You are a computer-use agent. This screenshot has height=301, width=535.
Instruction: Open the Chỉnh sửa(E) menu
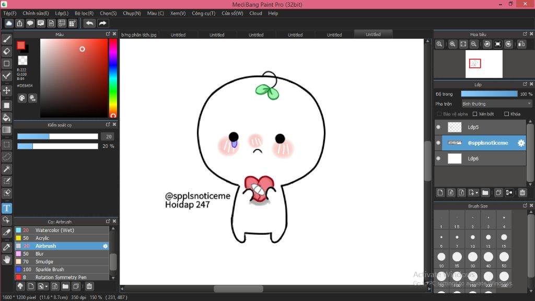[36, 13]
